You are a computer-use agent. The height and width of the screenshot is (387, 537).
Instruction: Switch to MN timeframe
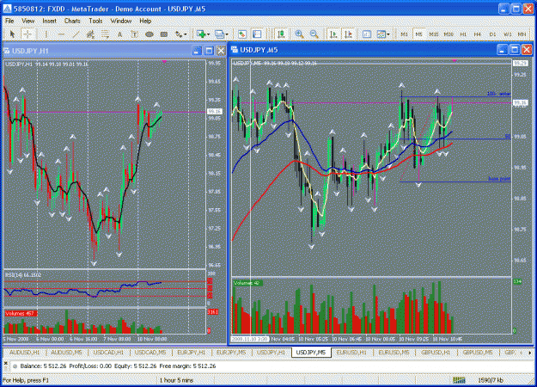pyautogui.click(x=522, y=34)
